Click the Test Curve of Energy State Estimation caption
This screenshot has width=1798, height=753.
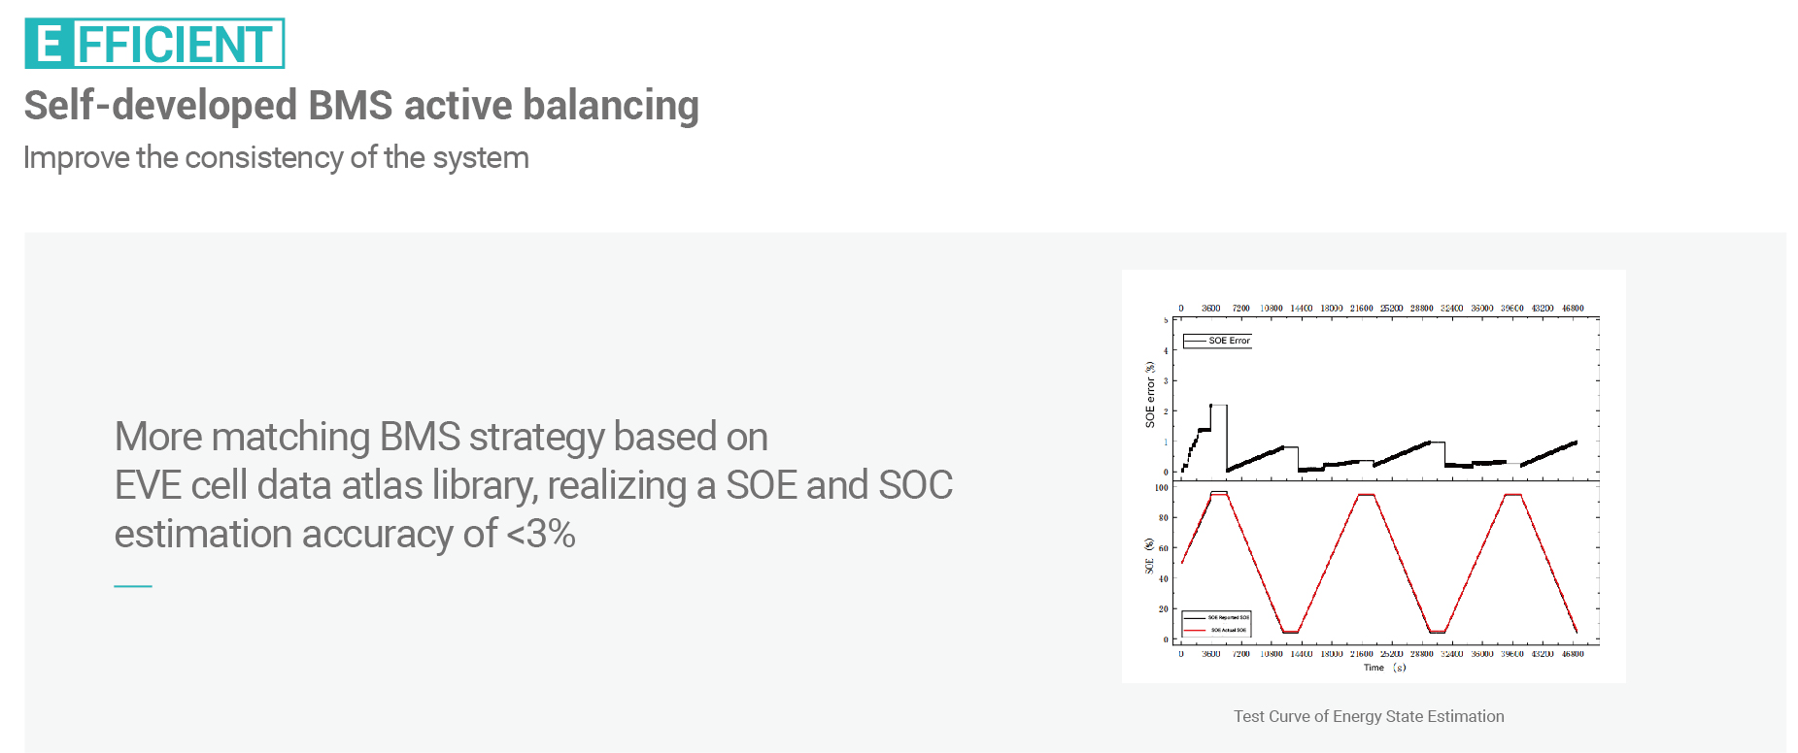pyautogui.click(x=1369, y=716)
